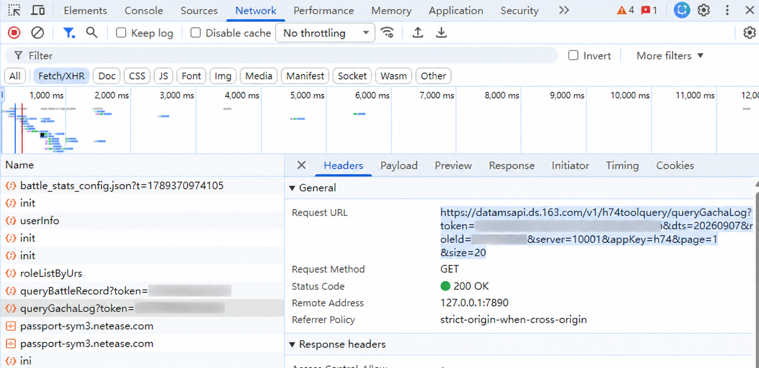Select battle_stats_config.json request
This screenshot has height=368, width=759.
(142, 185)
